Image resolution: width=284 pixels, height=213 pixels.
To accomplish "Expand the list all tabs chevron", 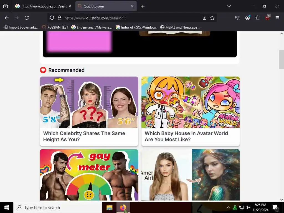I will click(229, 6).
